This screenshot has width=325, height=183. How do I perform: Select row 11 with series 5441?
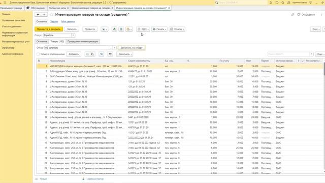[180, 117]
